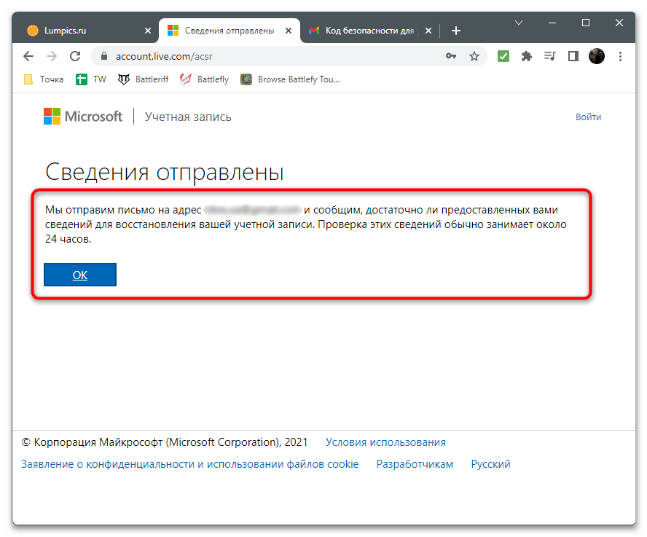Click the Сведения отправлены heading
647x537 pixels.
coord(164,172)
